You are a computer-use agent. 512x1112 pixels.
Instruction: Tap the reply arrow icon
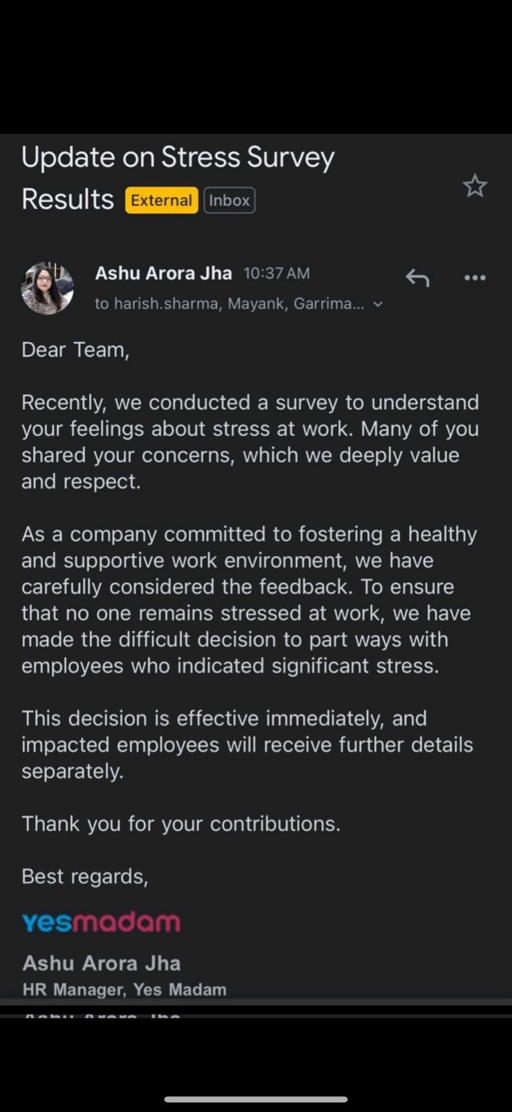(x=417, y=277)
